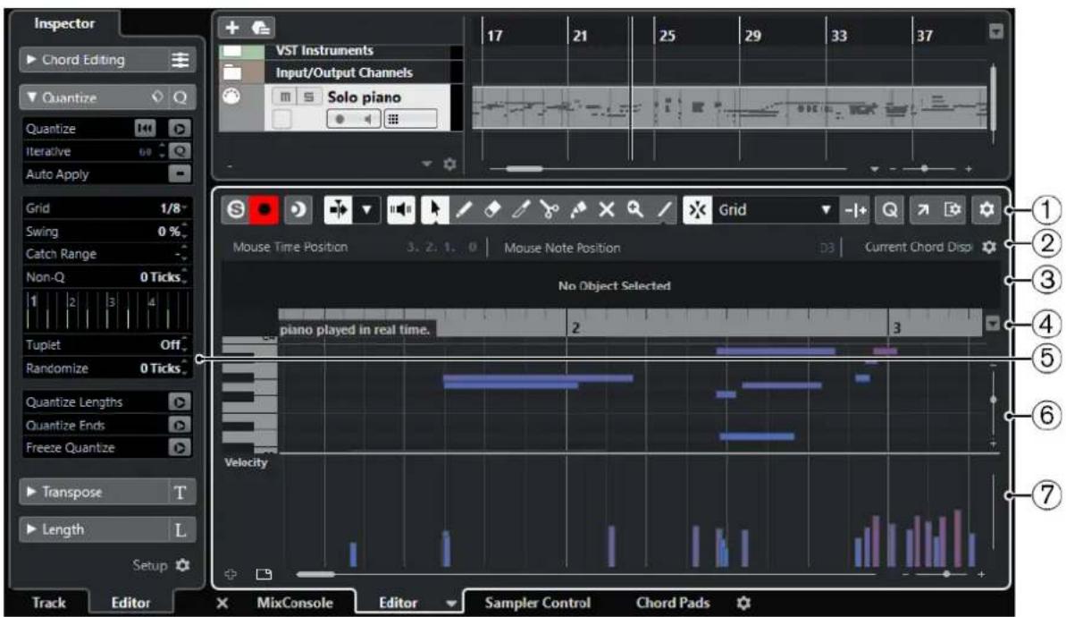Open the Sampler Control tab
1066x617 pixels.
[x=537, y=603]
